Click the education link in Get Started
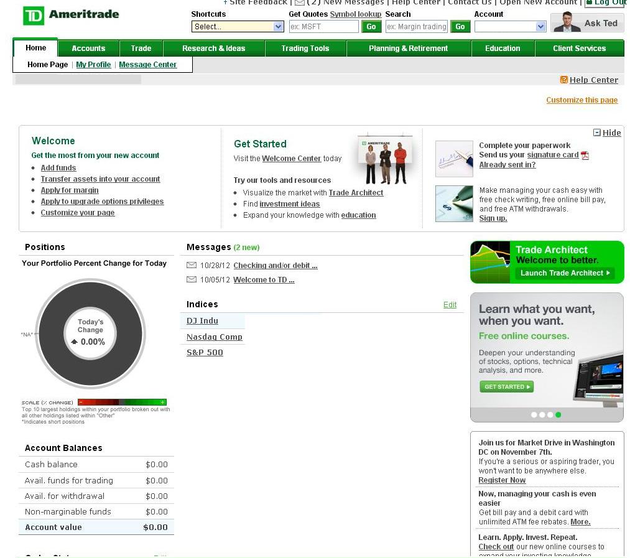 point(358,215)
